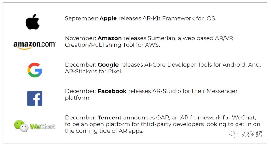The image size is (271, 146).
Task: Click the black Apple logo
Action: click(x=33, y=22)
